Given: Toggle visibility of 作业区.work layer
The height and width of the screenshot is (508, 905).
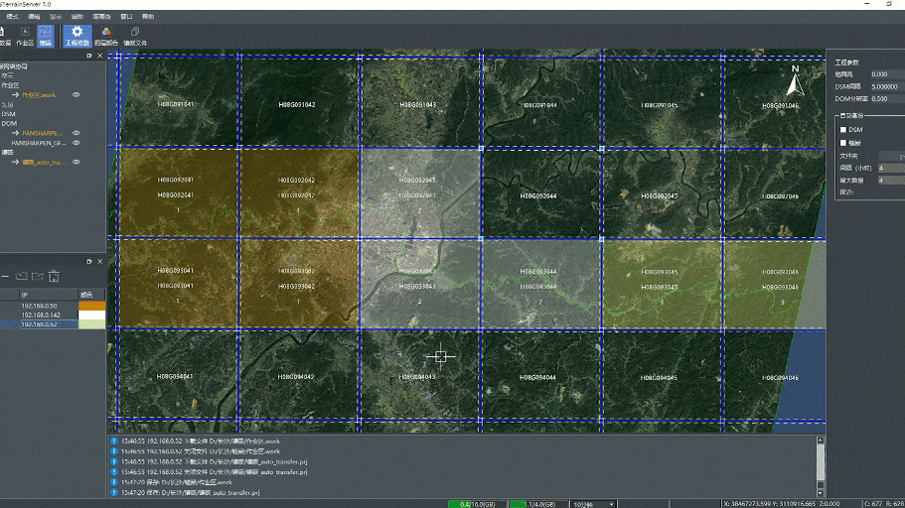Looking at the screenshot, I should (x=76, y=95).
